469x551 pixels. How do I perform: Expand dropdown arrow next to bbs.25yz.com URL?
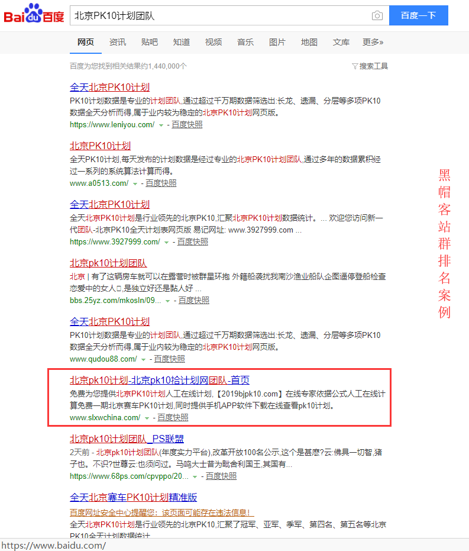pyautogui.click(x=168, y=301)
